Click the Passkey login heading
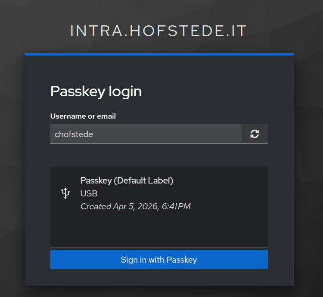Viewport: 323px width, 297px height. coord(96,91)
